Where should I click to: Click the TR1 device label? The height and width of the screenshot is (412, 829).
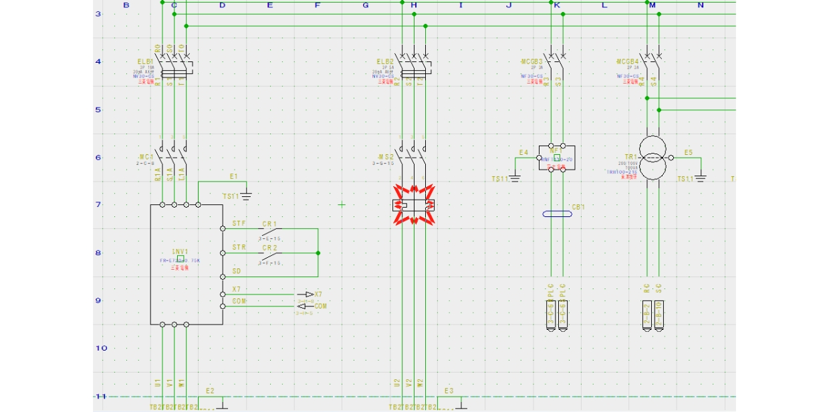click(631, 158)
